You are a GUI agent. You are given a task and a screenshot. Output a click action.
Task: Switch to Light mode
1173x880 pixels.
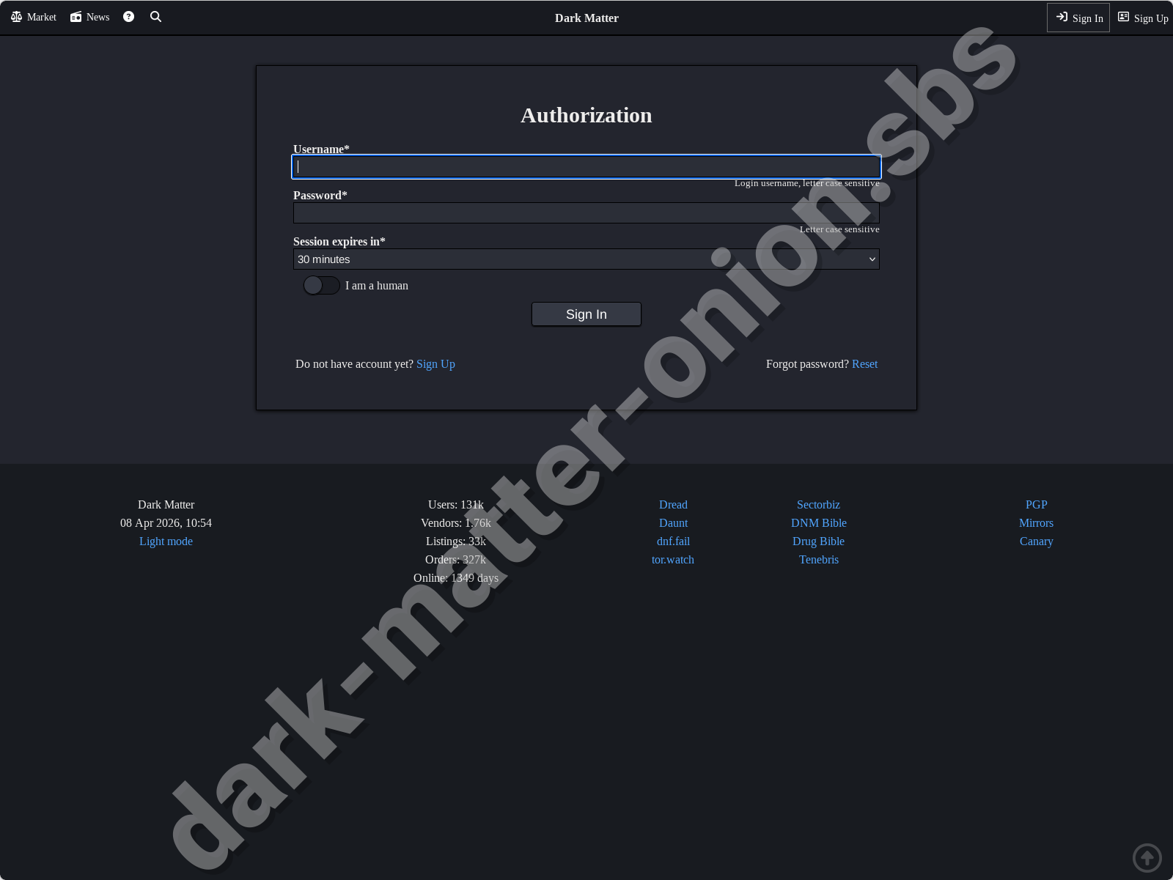click(x=166, y=541)
